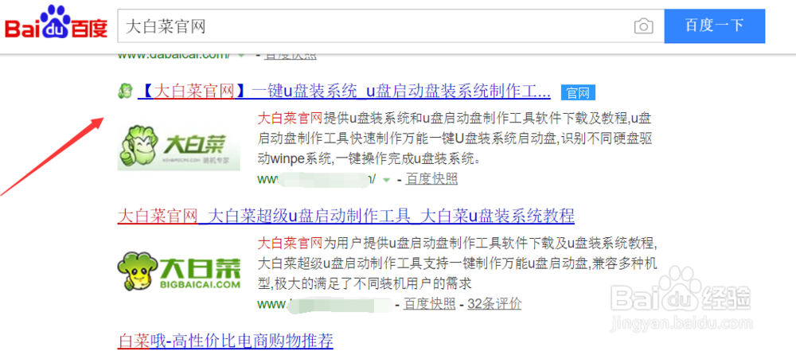Open 百度快照 beside 32条评价
Viewport: 796px width, 351px height.
[x=430, y=304]
